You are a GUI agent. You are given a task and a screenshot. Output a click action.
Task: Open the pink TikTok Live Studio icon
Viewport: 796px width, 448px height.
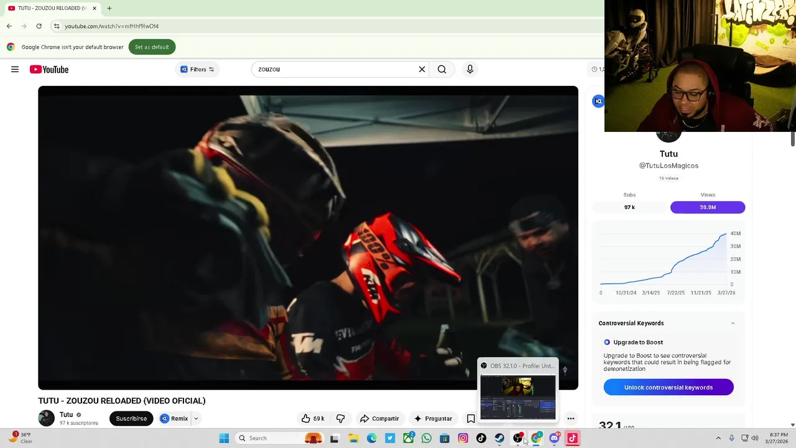point(573,438)
